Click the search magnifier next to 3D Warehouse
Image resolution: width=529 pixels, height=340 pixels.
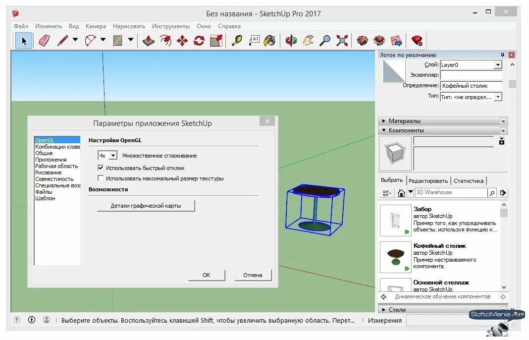click(x=492, y=193)
